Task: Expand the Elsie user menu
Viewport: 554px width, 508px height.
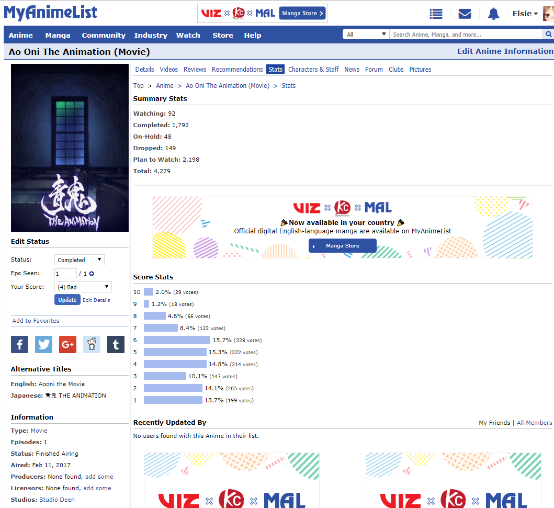Action: point(525,14)
